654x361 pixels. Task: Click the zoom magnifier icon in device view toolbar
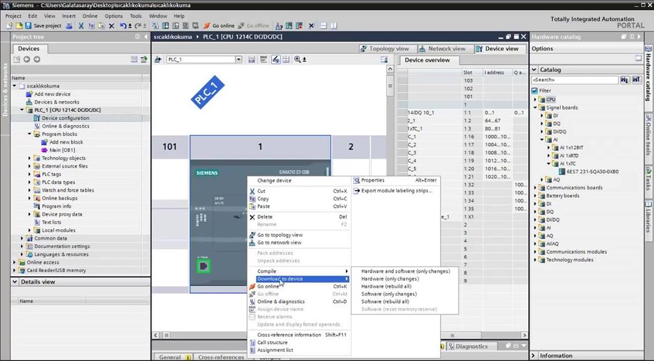(297, 60)
